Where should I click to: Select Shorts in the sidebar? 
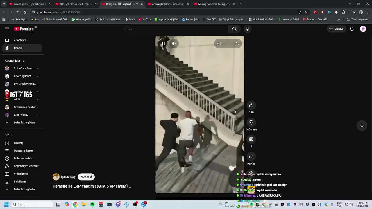pyautogui.click(x=22, y=48)
